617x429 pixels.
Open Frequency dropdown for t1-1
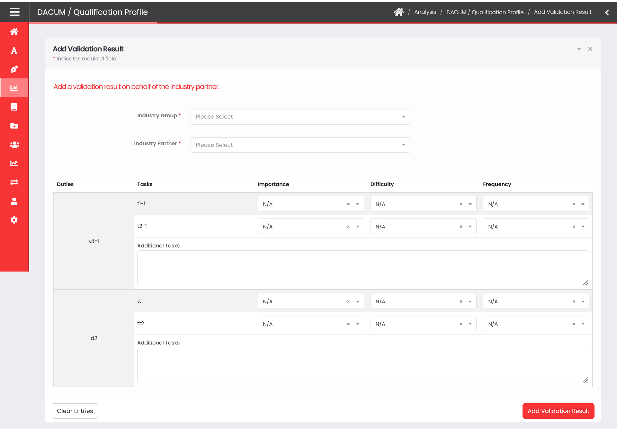tap(536, 204)
